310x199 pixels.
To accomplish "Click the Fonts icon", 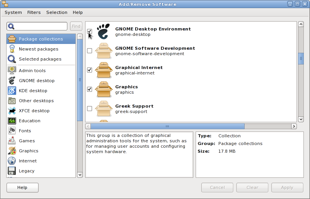I will tap(12, 131).
